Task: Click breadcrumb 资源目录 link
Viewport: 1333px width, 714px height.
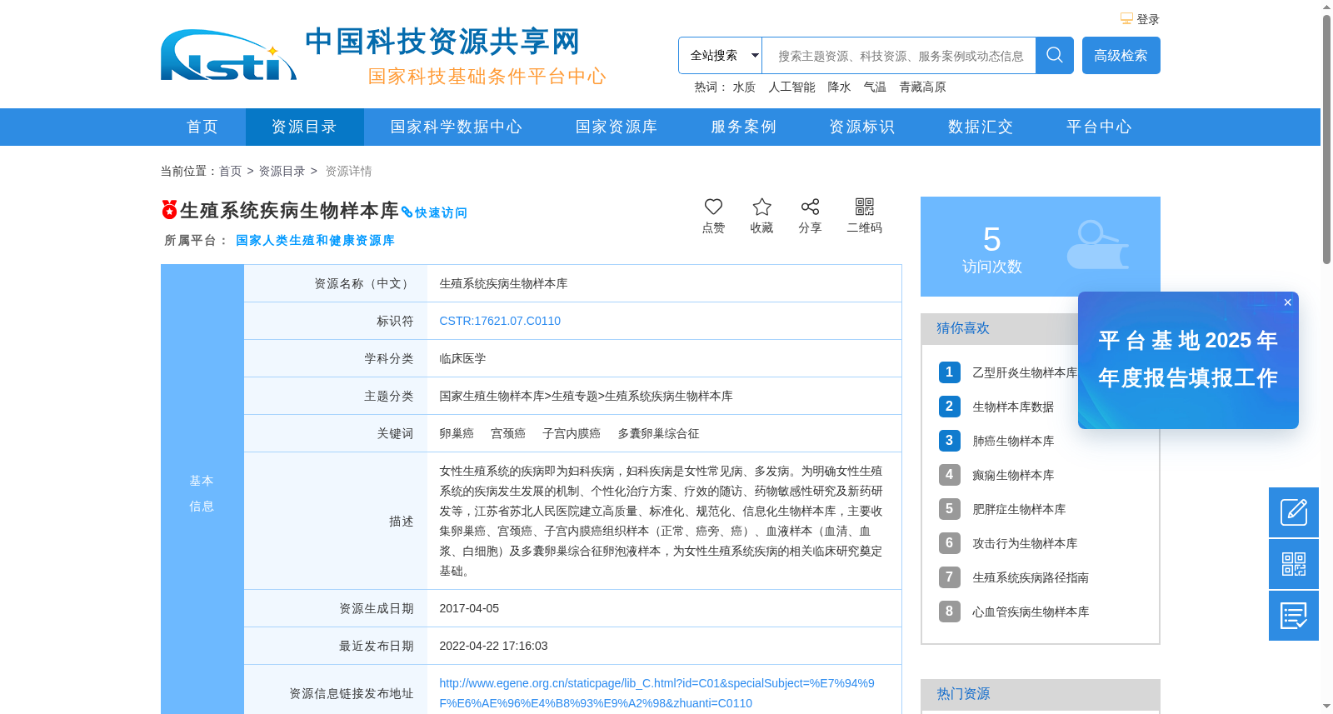Action: click(x=282, y=171)
